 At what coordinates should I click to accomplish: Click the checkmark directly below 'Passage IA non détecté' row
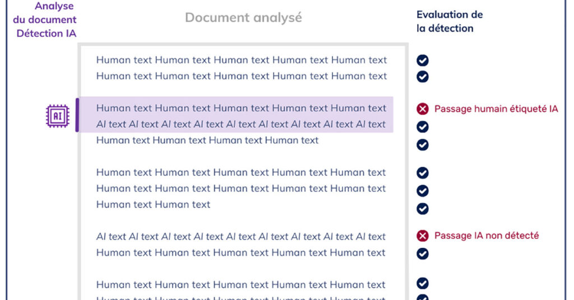pos(423,254)
